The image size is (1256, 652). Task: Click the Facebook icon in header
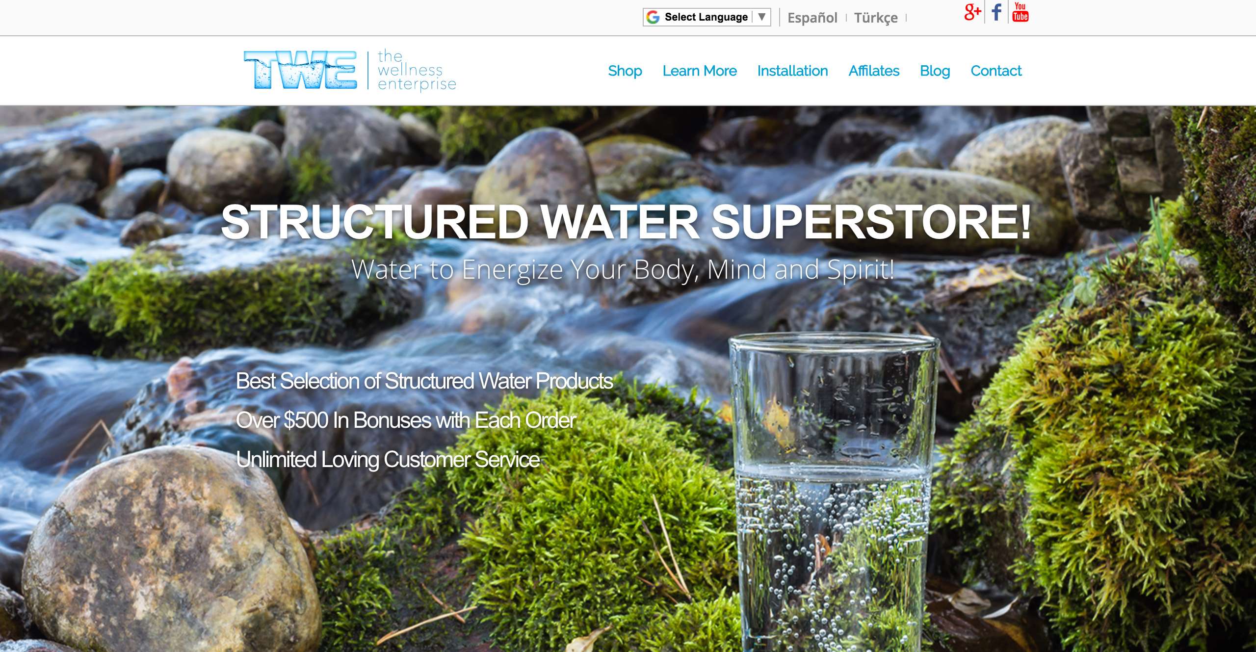(x=996, y=12)
